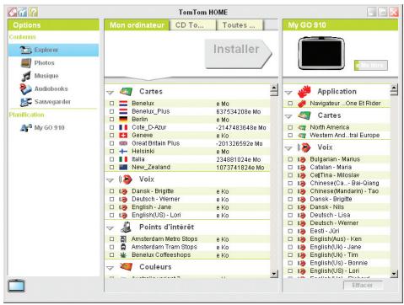
Task: Collapse the Application section on the device
Action: pos(288,92)
